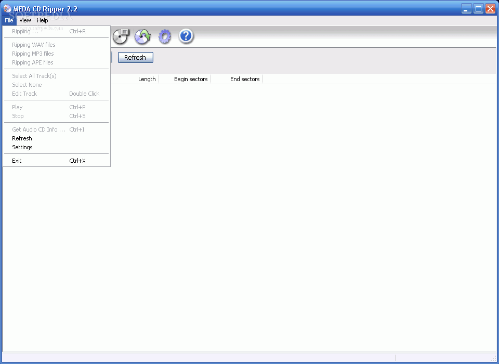Click Ripping MP3 files menu entry

point(56,54)
